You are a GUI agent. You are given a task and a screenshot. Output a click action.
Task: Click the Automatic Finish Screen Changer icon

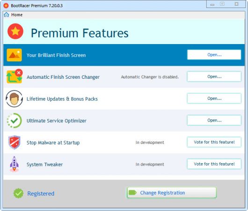(15, 76)
